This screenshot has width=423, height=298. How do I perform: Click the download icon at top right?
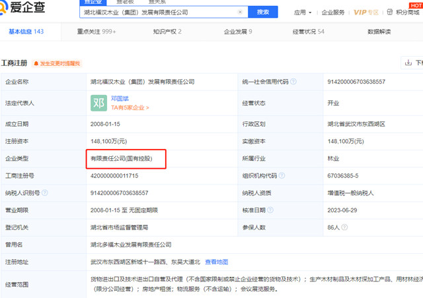[408, 63]
